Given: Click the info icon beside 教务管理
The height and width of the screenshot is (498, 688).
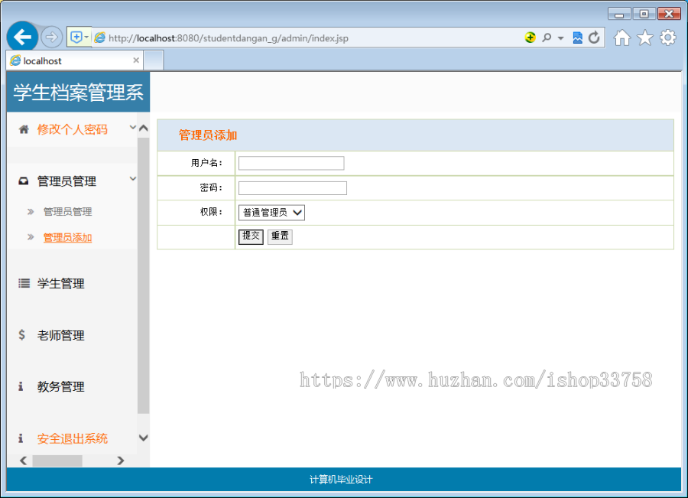Looking at the screenshot, I should coord(21,386).
